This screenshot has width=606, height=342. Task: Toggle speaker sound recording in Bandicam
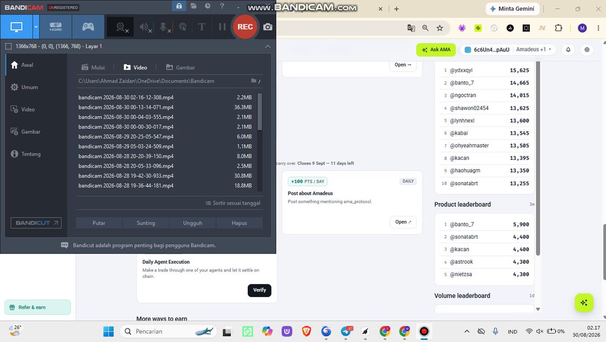145,27
